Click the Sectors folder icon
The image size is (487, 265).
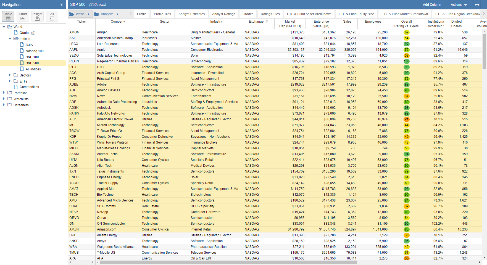(16, 75)
